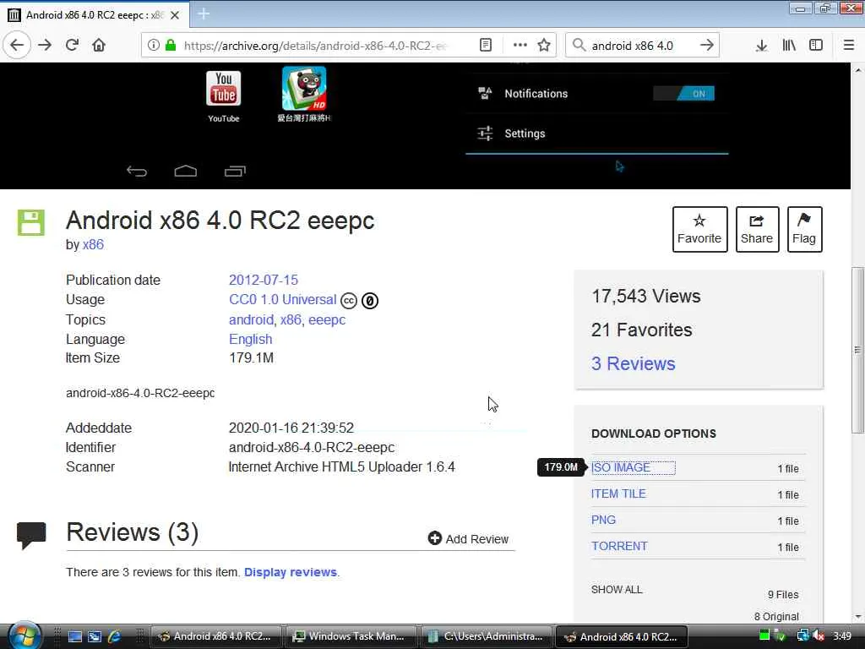Click the address bar URL field
The width and height of the screenshot is (865, 649).
(316, 46)
